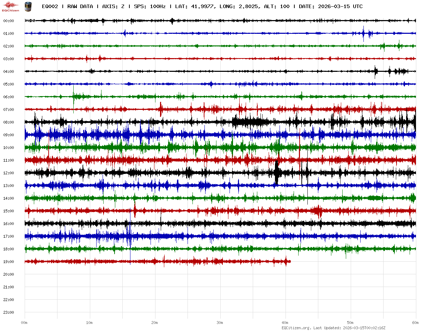Select the 08:00 hour row label
The image size is (423, 331).
click(x=8, y=122)
